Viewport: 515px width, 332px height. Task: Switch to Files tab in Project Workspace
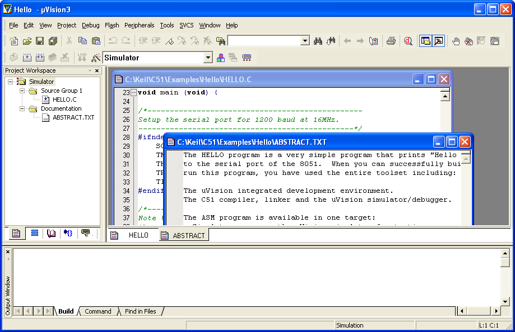click(x=16, y=233)
